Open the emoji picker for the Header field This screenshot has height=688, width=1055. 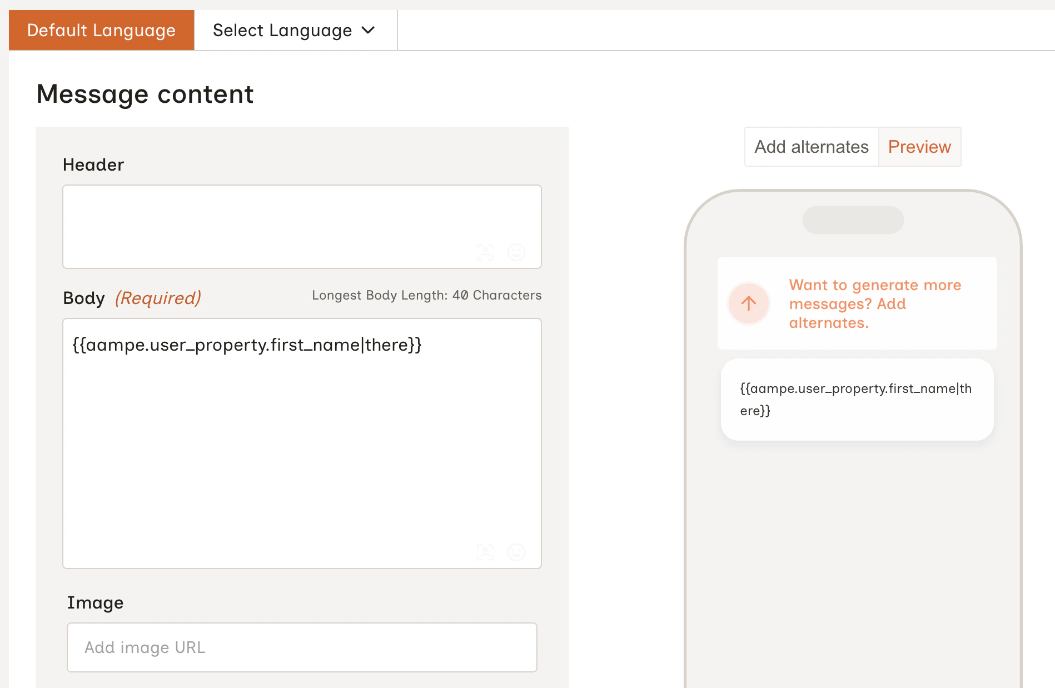click(516, 252)
